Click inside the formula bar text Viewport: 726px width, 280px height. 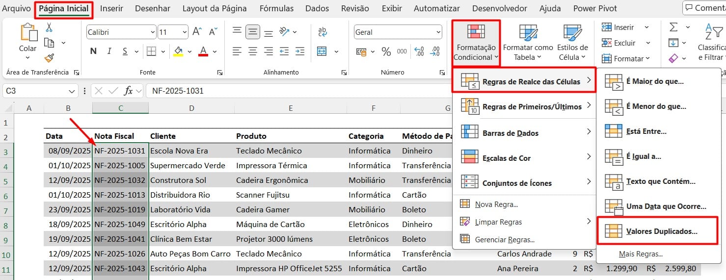tap(295, 91)
